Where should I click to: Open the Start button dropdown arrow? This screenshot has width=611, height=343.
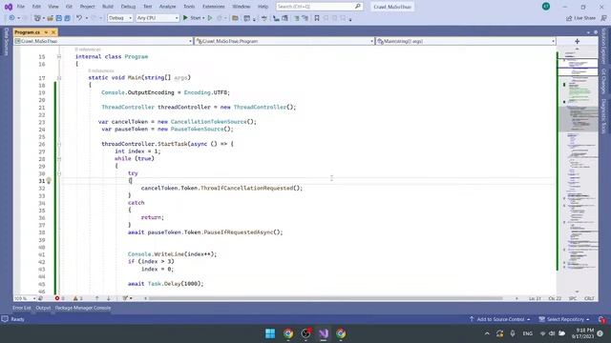pos(203,18)
